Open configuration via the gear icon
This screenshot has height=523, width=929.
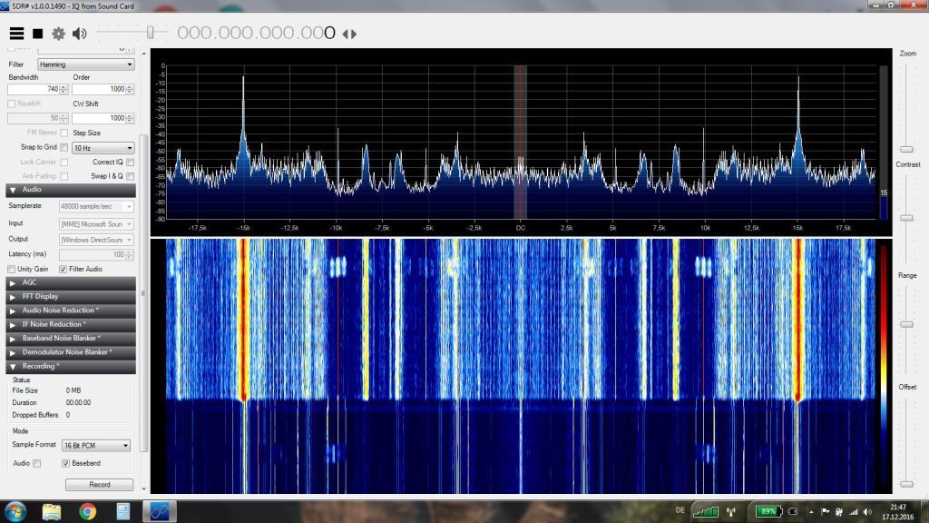(58, 34)
